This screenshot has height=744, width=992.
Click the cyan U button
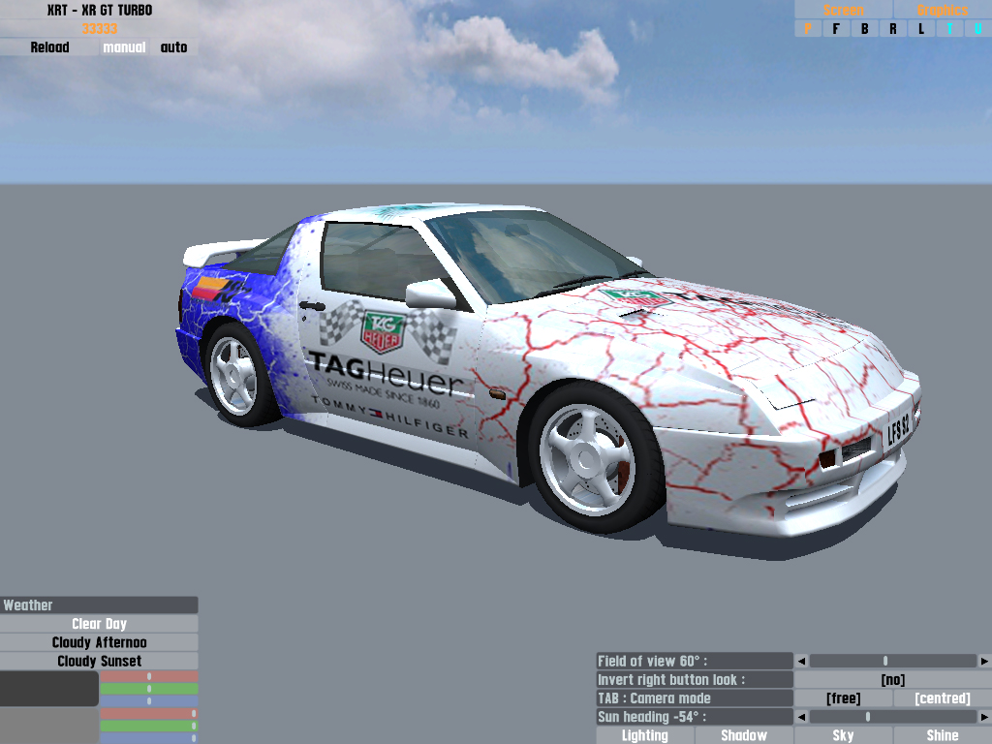tap(978, 28)
